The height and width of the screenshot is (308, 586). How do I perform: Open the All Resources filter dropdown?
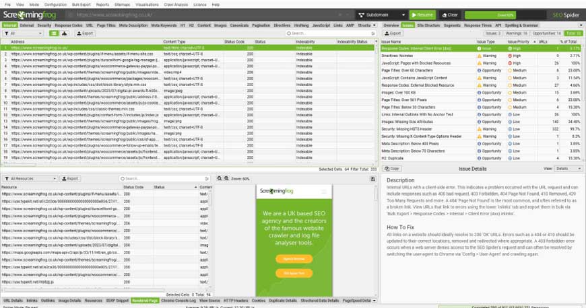click(30, 178)
